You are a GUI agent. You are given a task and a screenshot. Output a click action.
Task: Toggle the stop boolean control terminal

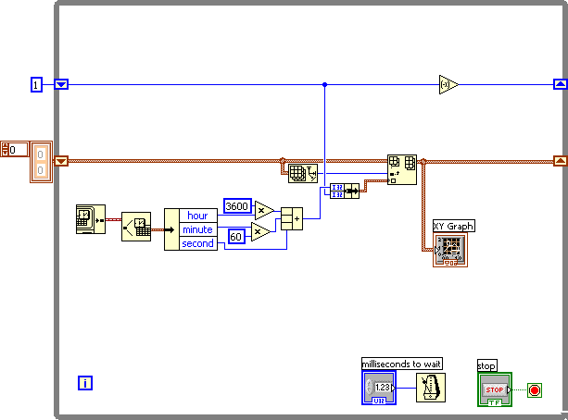click(x=495, y=389)
